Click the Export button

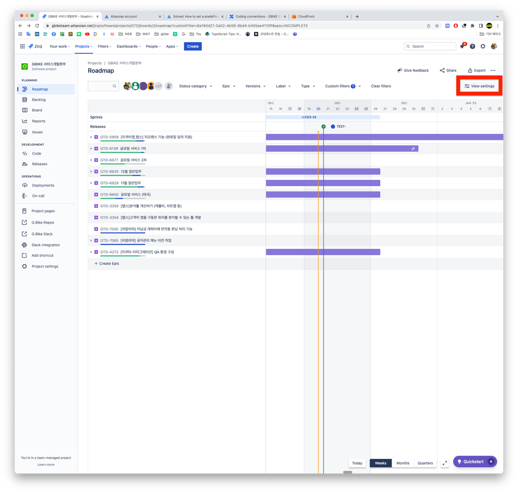[477, 71]
